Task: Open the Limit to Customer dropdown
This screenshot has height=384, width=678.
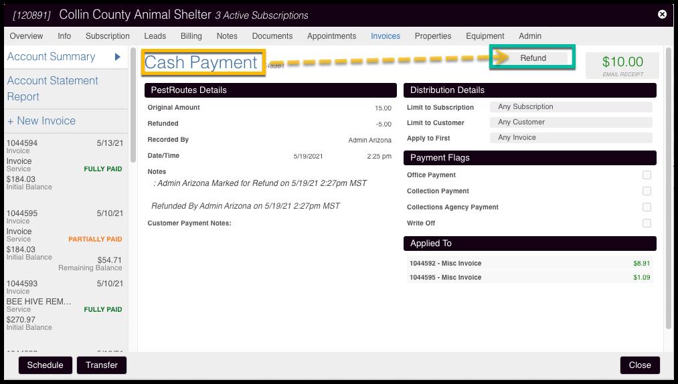Action: pos(570,122)
